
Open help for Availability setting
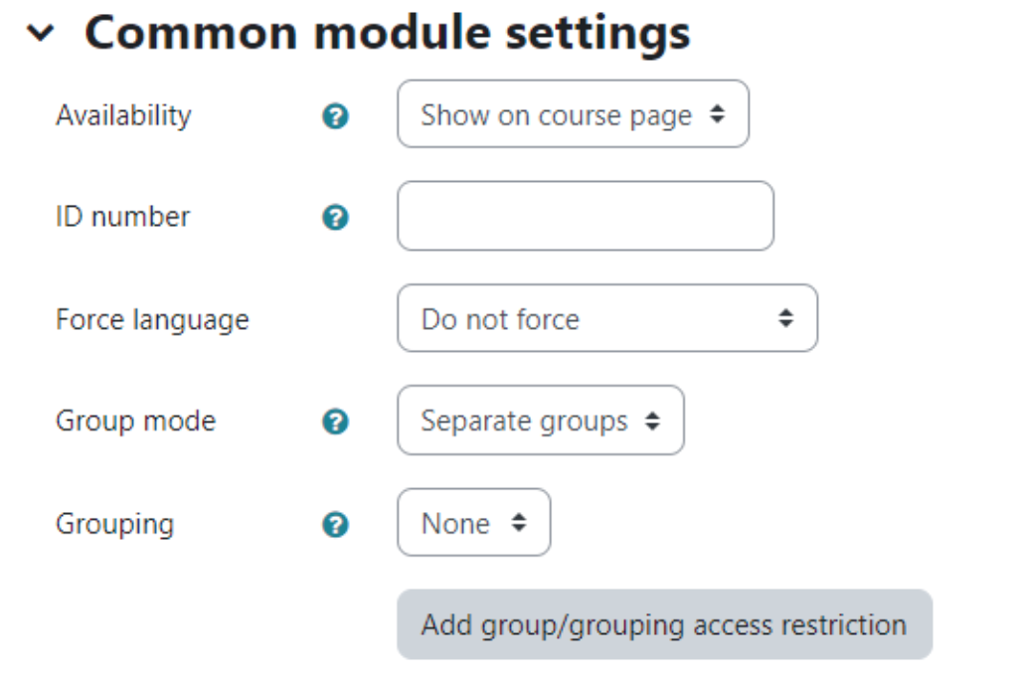pos(336,116)
